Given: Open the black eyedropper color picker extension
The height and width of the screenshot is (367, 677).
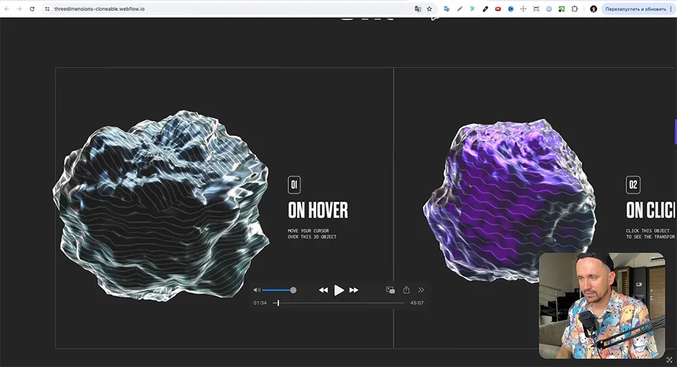Looking at the screenshot, I should (x=485, y=9).
